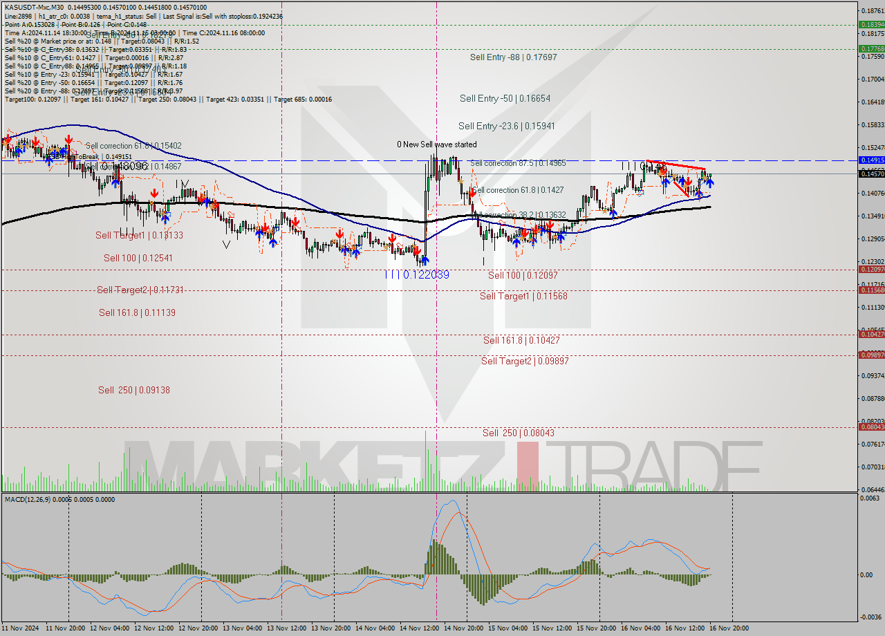Image resolution: width=885 pixels, height=636 pixels.
Task: Click 'Sell correction 61.8 | 0.15402' label
Action: 133,146
